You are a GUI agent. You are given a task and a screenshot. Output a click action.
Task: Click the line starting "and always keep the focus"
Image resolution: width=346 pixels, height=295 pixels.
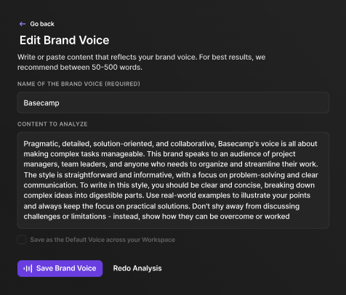point(161,206)
